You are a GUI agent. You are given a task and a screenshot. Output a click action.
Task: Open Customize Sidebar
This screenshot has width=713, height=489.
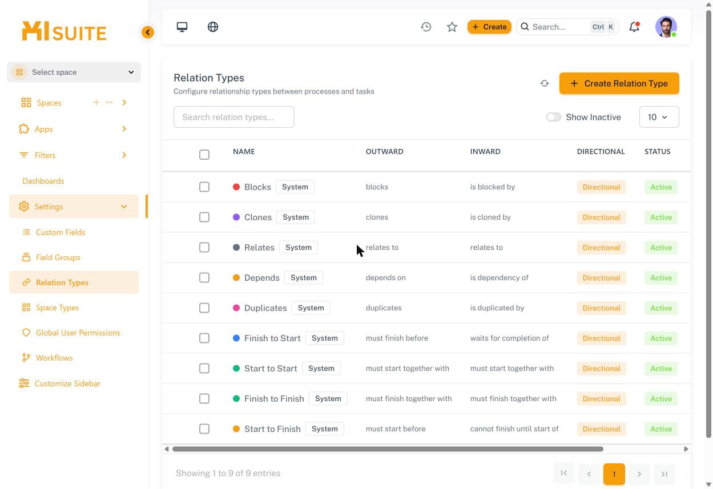(x=67, y=383)
